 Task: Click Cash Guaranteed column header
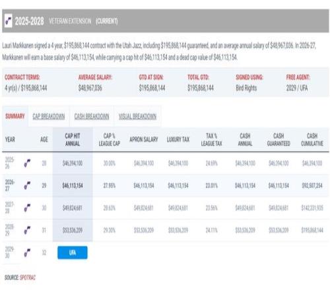[279, 140]
